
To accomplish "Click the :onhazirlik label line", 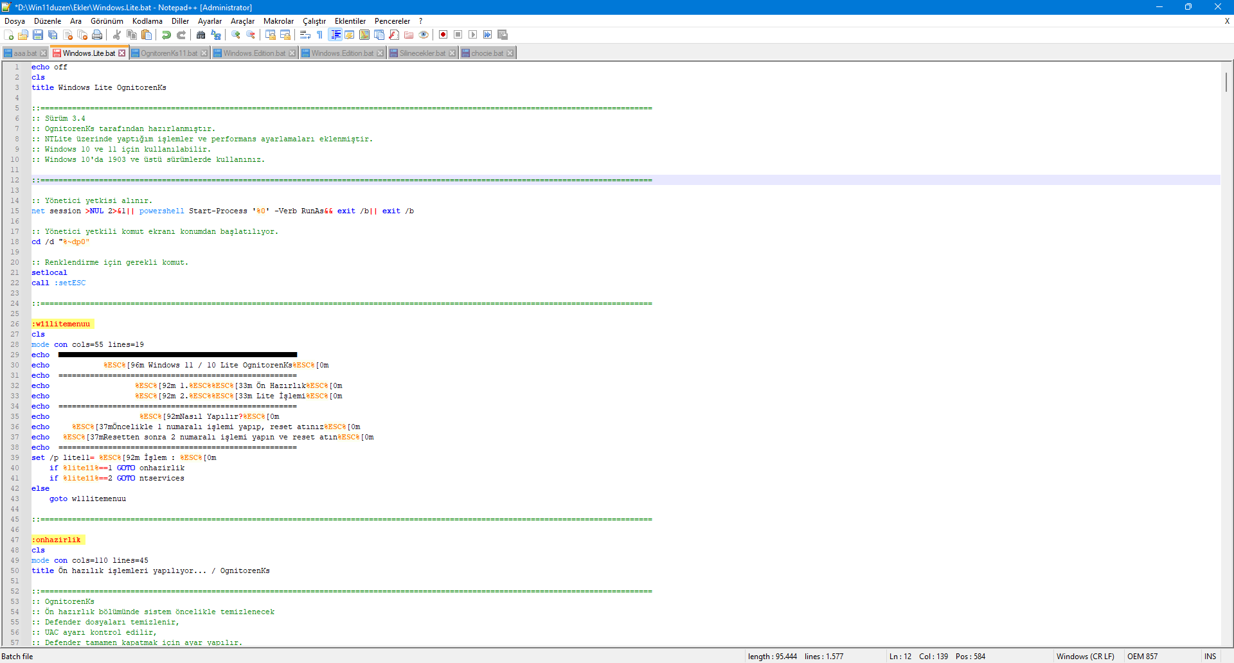I will tap(58, 540).
